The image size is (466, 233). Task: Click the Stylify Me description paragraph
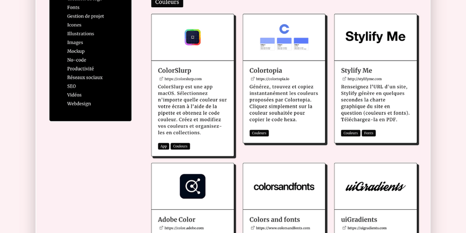(x=375, y=103)
